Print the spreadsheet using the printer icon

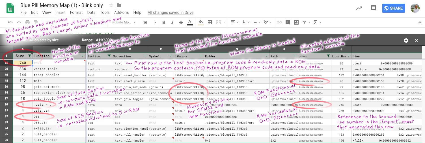(x=27, y=22)
